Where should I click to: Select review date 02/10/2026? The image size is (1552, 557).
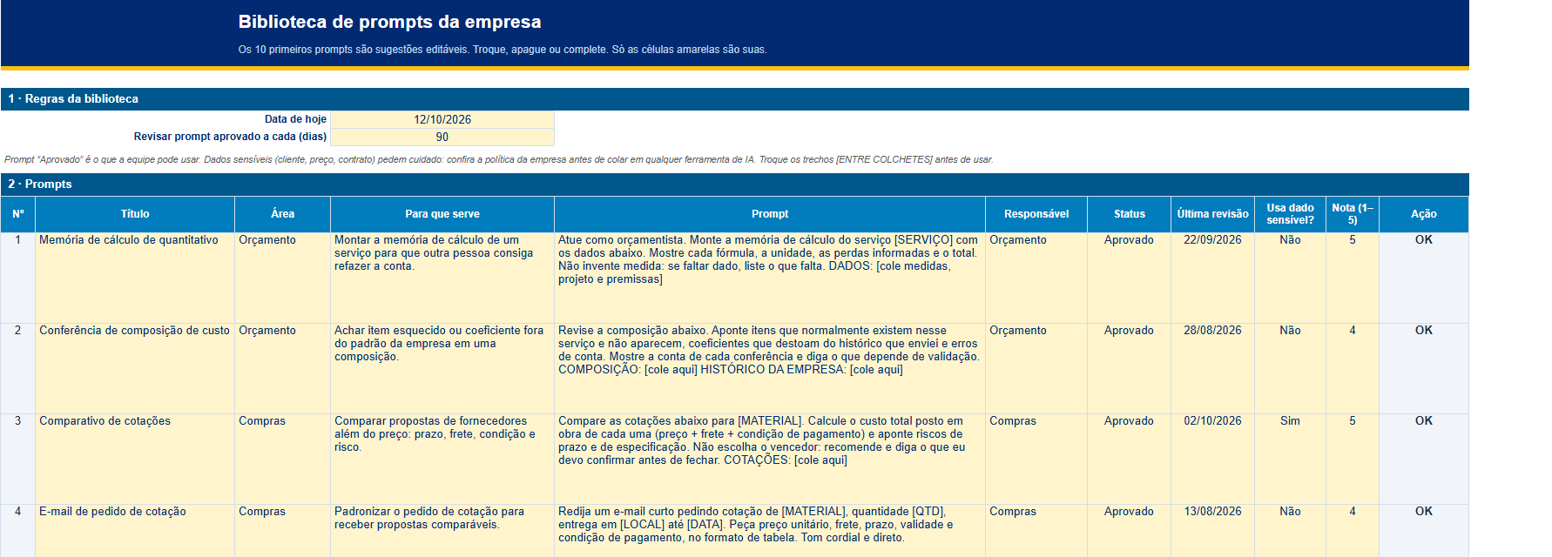click(x=1212, y=459)
